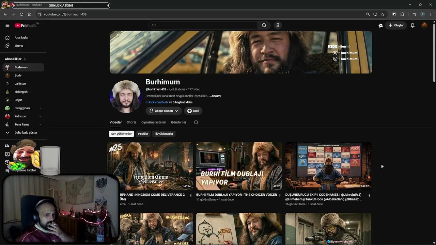Click the playlist icon in the left sidebar
This screenshot has height=245, width=436.
pos(7,170)
